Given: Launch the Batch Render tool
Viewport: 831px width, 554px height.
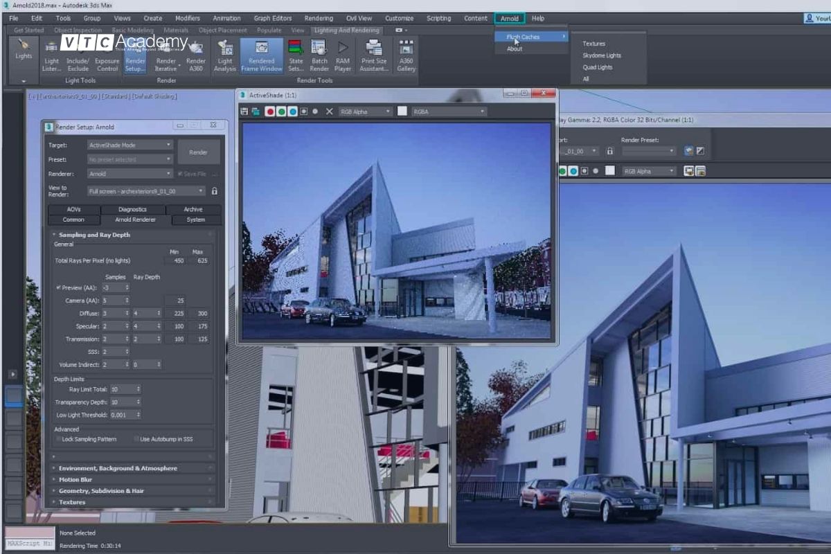Looking at the screenshot, I should point(319,61).
